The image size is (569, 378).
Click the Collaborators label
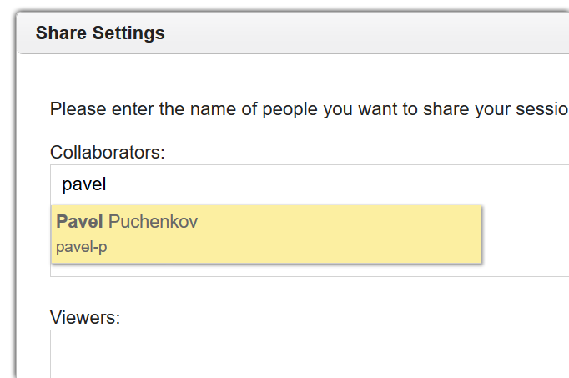[108, 152]
